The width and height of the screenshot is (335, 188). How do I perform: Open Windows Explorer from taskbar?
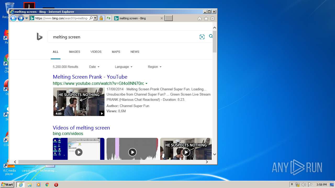tap(30, 185)
